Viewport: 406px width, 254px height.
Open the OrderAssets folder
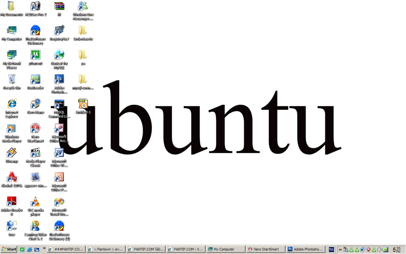pos(83,33)
